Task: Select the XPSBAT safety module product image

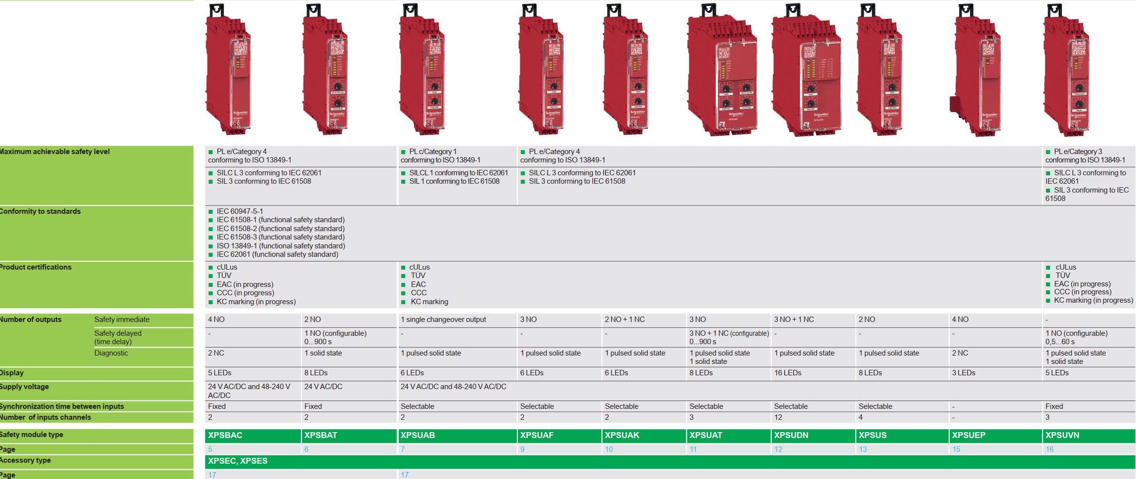Action: coord(325,69)
